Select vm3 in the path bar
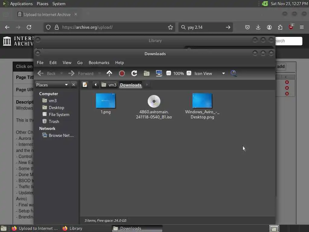 coord(109,85)
